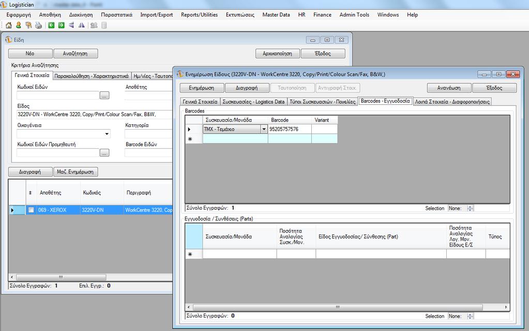Open the Help menu
Image resolution: width=529 pixels, height=331 pixels.
pos(412,15)
